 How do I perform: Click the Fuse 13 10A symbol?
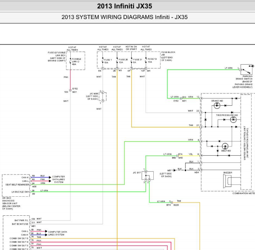[x=146, y=60]
